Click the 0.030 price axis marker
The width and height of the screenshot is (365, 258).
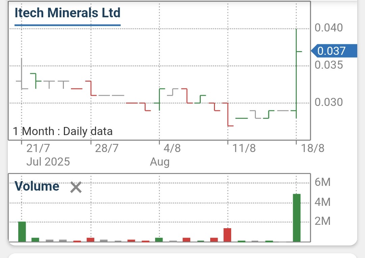330,102
